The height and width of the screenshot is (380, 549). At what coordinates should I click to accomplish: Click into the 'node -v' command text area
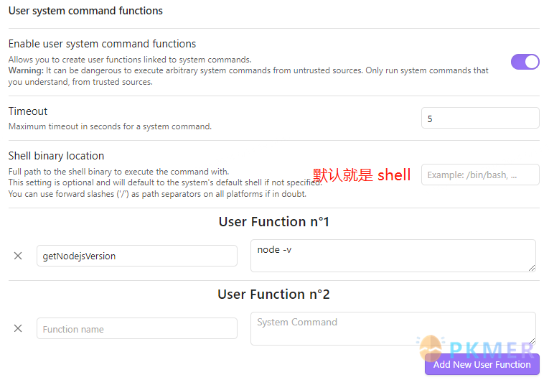393,255
